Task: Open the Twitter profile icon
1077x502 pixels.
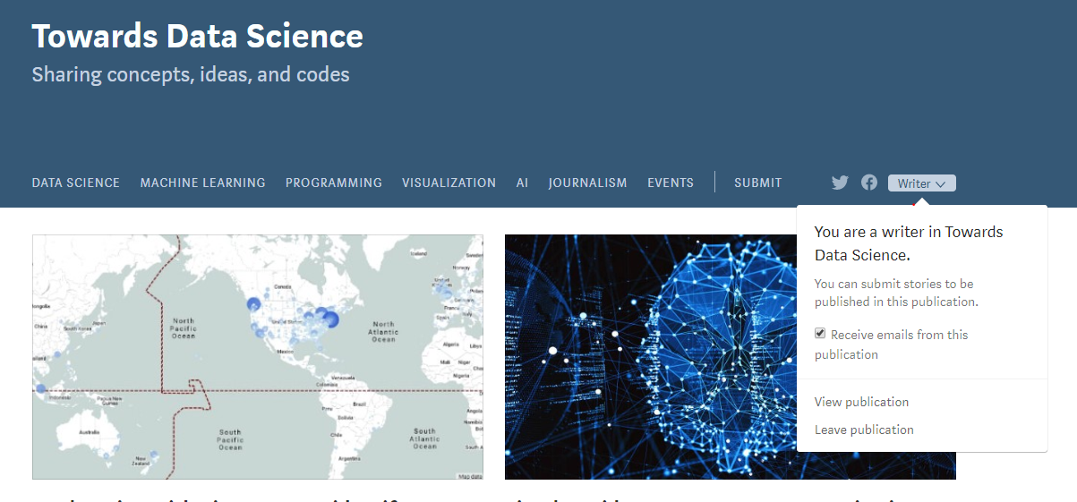Action: [x=840, y=183]
